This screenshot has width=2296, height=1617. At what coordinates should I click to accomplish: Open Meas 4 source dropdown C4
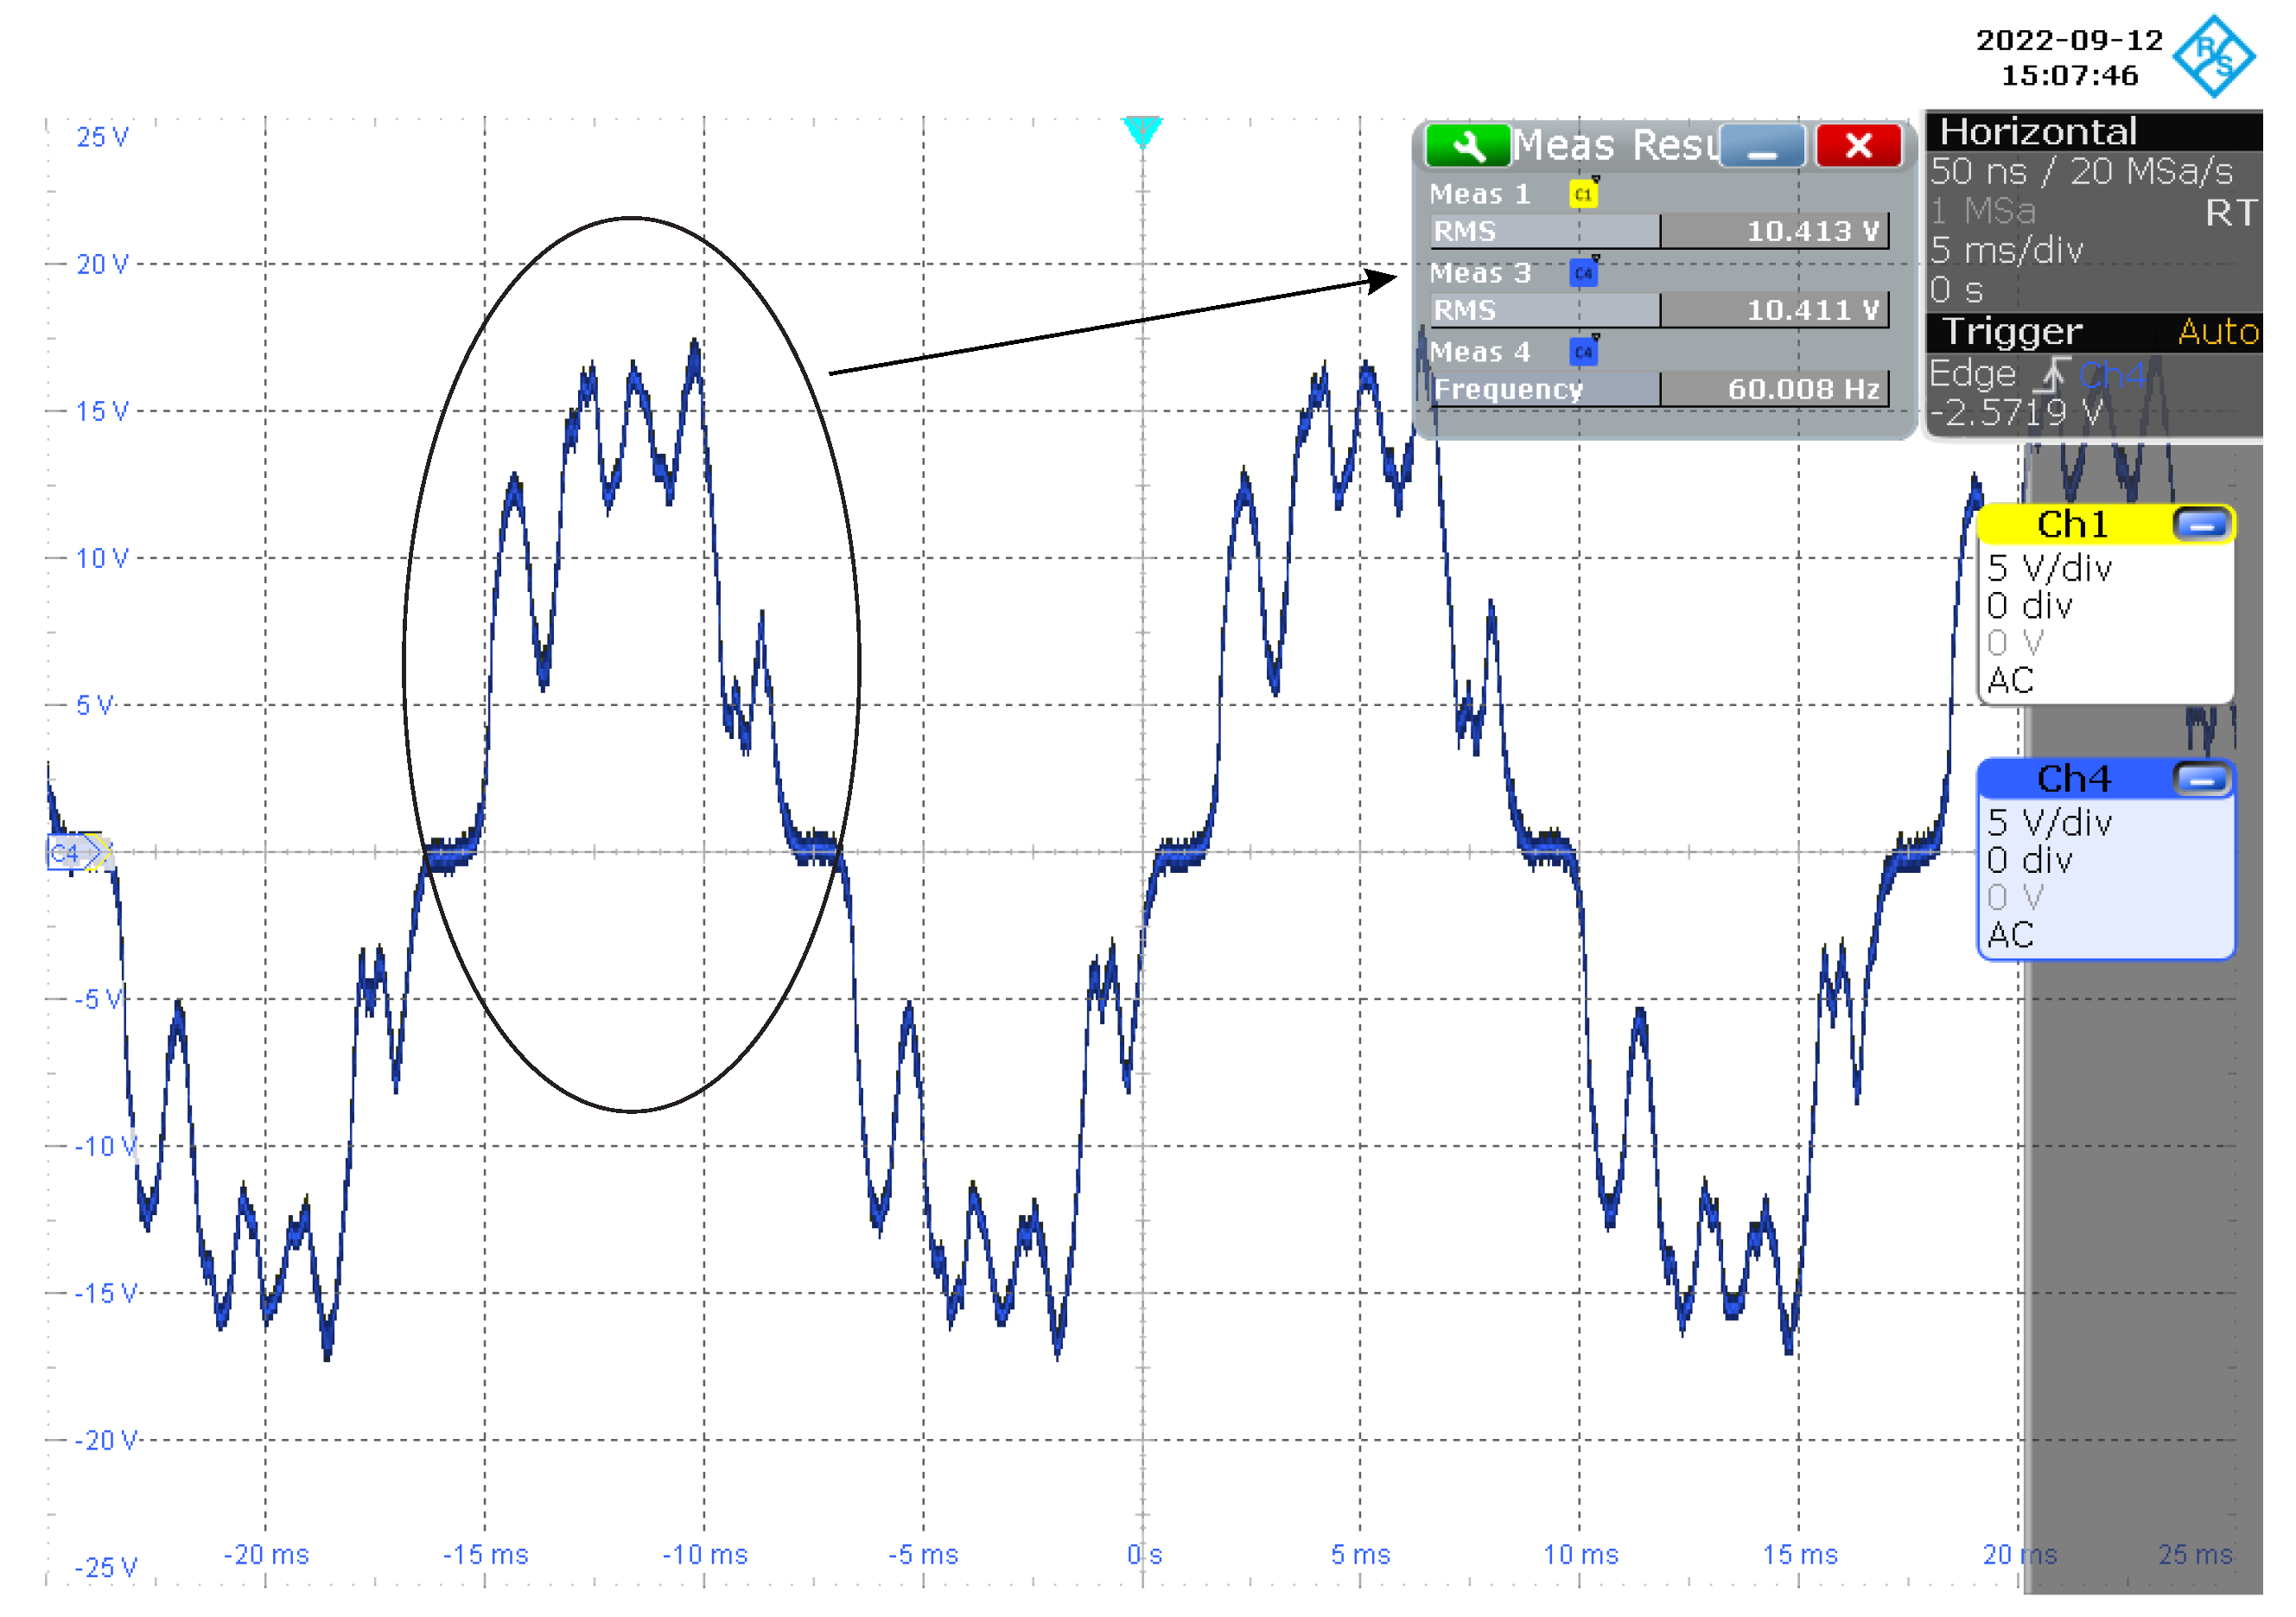pos(1583,352)
